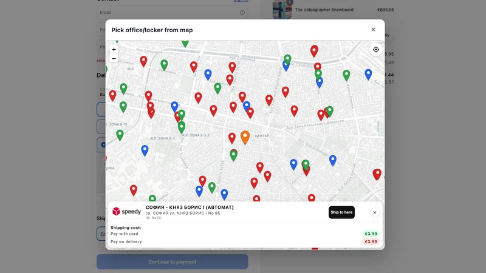Screen dimensions: 486x273
Task: Center map on my current location
Action: [x=375, y=50]
